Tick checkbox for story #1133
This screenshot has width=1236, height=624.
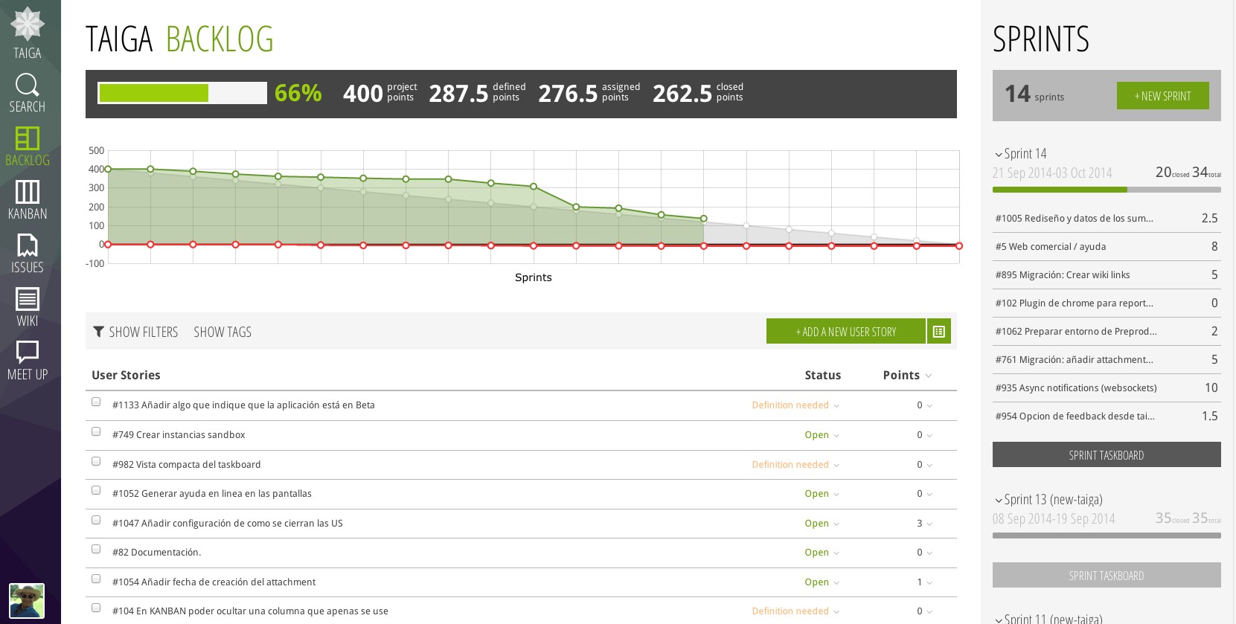click(x=96, y=402)
